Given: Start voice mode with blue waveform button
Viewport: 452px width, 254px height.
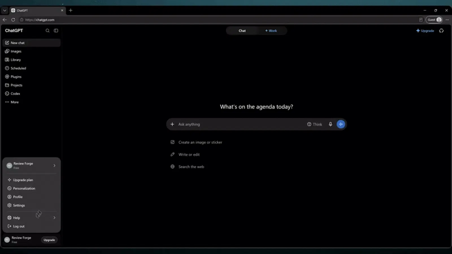Looking at the screenshot, I should (x=341, y=124).
